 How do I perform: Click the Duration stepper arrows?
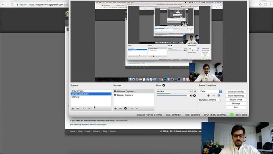[221, 100]
